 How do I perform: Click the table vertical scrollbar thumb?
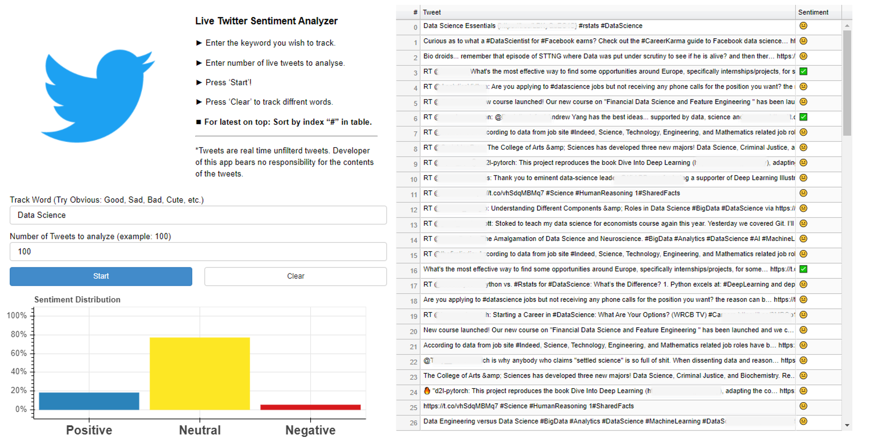[x=847, y=83]
